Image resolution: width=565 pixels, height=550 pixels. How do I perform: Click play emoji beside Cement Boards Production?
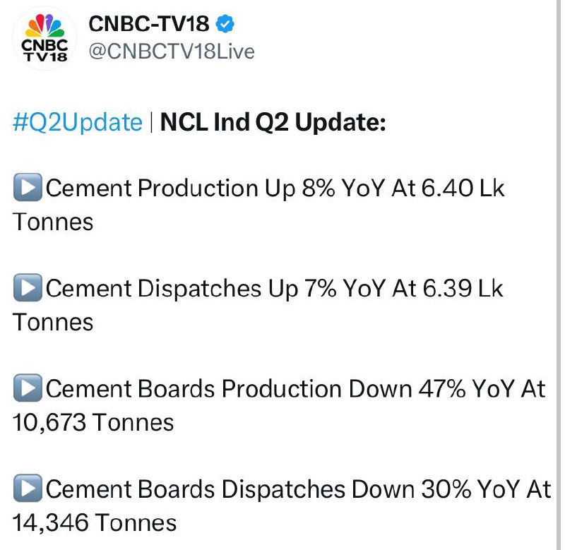coord(28,389)
